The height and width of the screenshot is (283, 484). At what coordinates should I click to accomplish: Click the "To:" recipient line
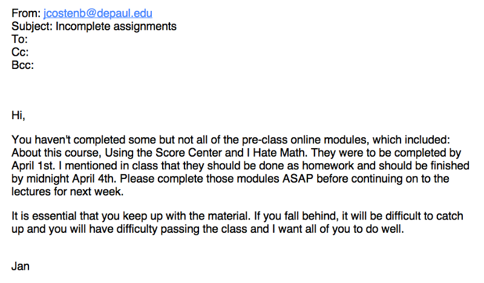pyautogui.click(x=20, y=39)
